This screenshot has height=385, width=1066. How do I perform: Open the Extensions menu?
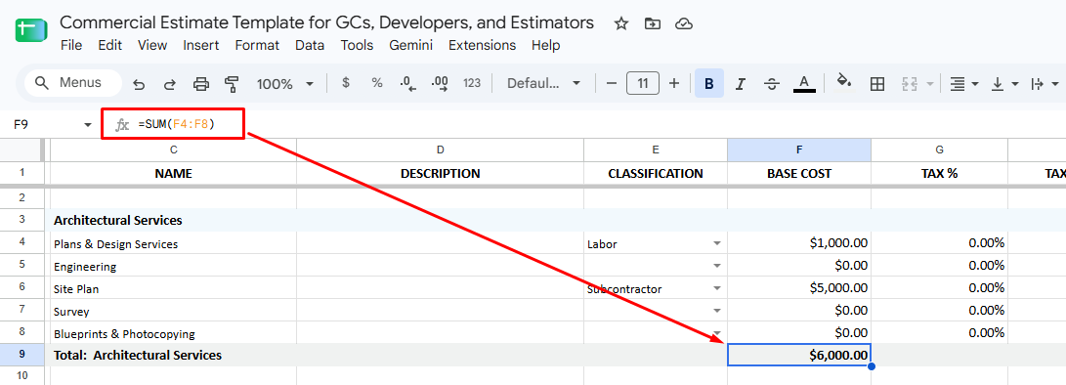coord(482,46)
